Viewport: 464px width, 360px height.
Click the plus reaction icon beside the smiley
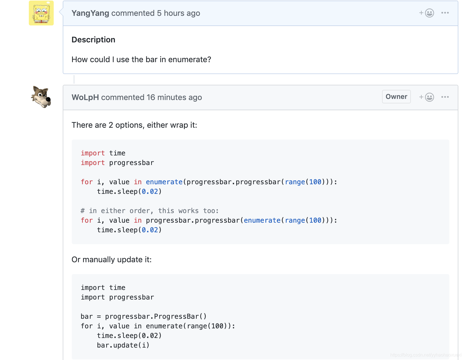coord(421,13)
